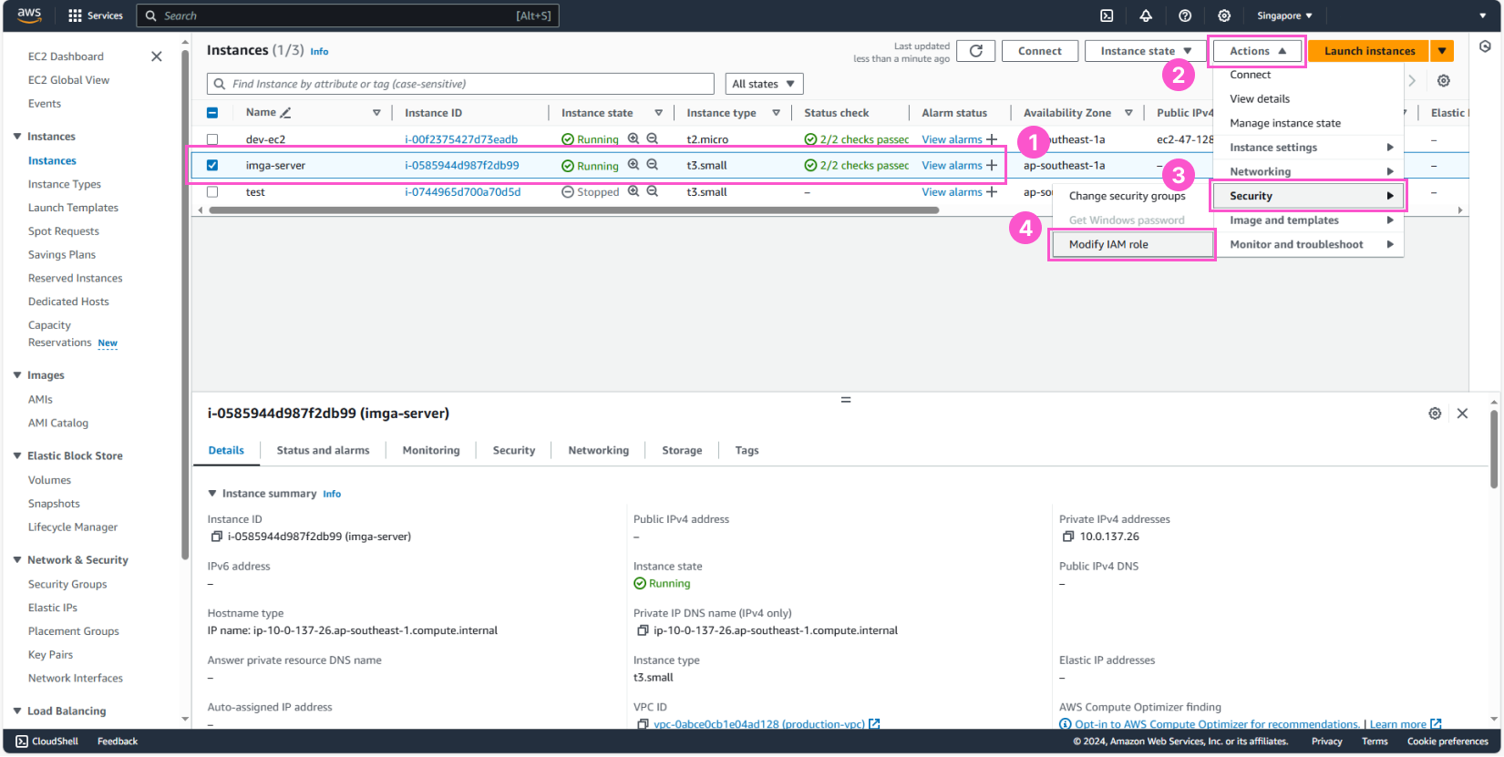The width and height of the screenshot is (1504, 757).
Task: Zoom out on the dev-ec2 instance state
Action: (653, 138)
